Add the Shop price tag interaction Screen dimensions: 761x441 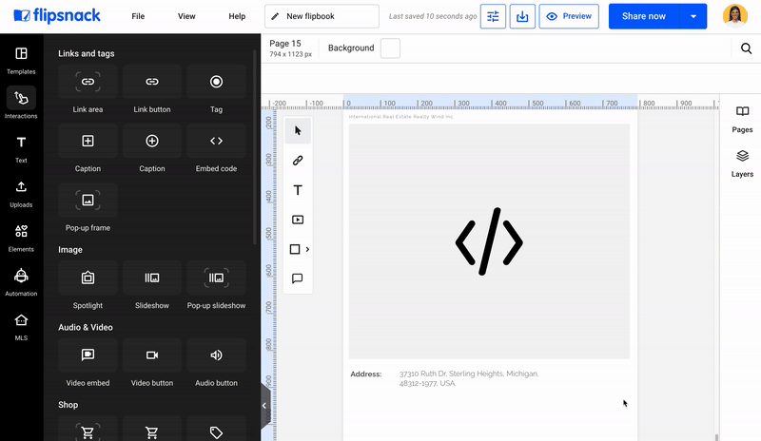click(x=217, y=429)
